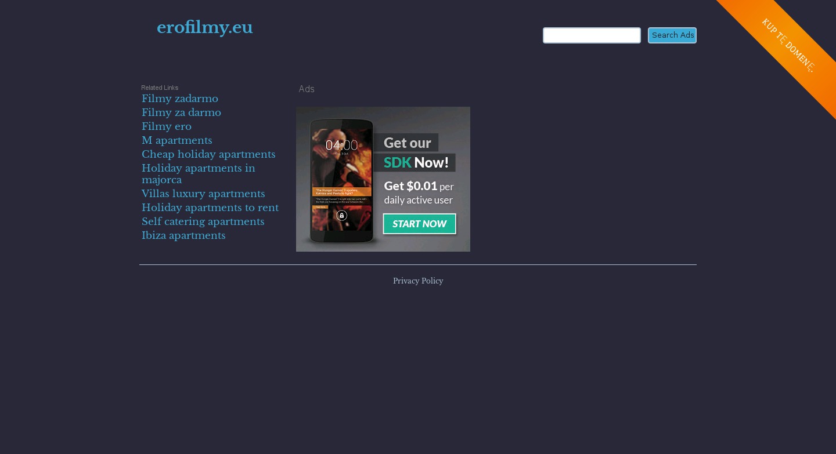Visit the Villas luxury apartments link
Image resolution: width=836 pixels, height=454 pixels.
pyautogui.click(x=203, y=194)
